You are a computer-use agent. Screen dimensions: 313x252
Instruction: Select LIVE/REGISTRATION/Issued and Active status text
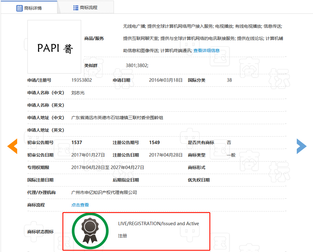tap(159, 224)
